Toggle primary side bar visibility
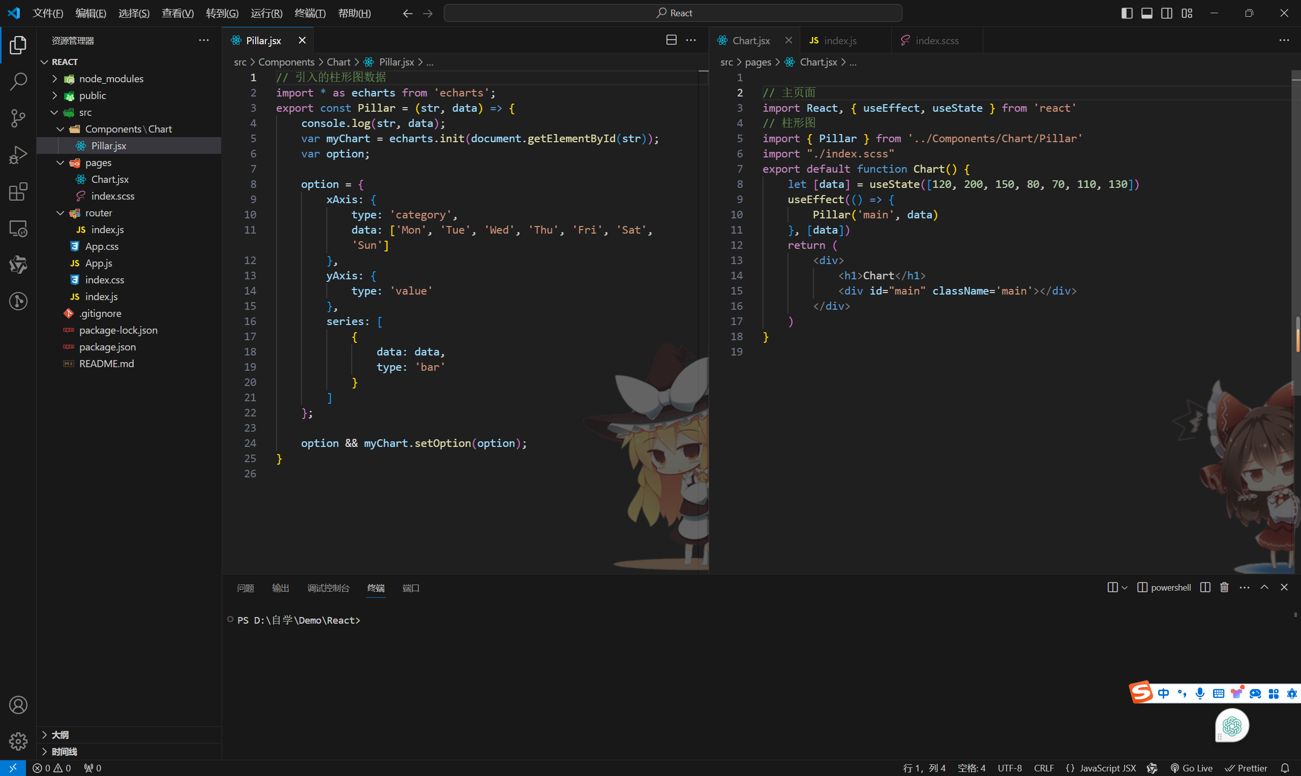This screenshot has width=1301, height=776. pos(1127,13)
